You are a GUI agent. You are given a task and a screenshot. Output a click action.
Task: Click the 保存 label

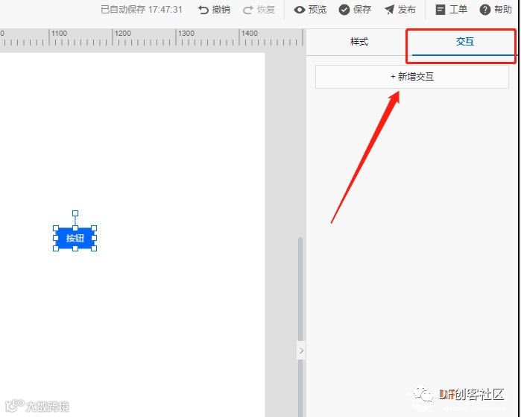coord(361,10)
